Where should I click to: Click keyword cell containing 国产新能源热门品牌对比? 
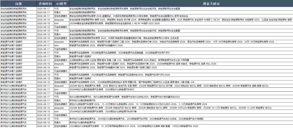click(181, 82)
